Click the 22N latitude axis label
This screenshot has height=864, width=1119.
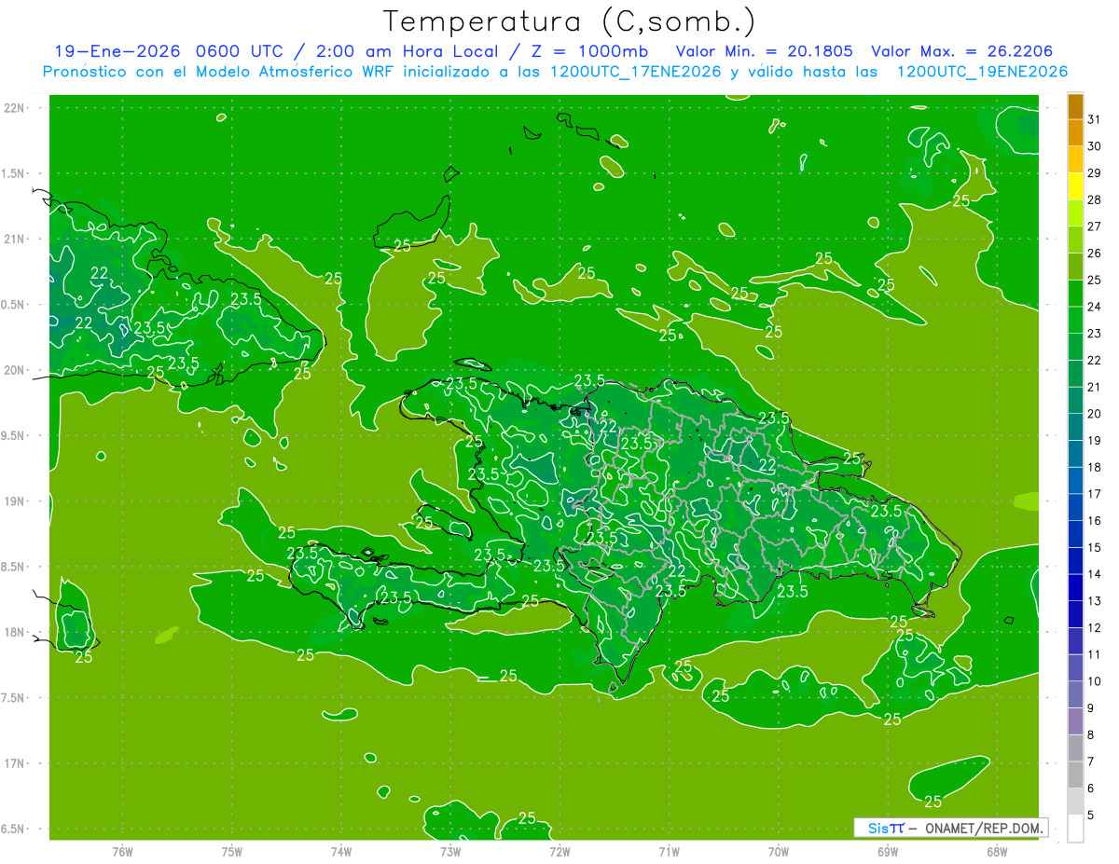14,108
